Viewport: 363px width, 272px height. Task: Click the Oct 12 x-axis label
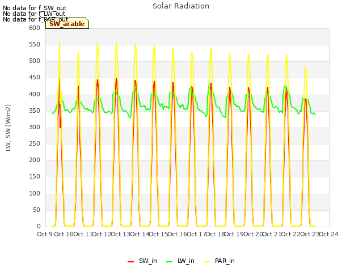102,234
